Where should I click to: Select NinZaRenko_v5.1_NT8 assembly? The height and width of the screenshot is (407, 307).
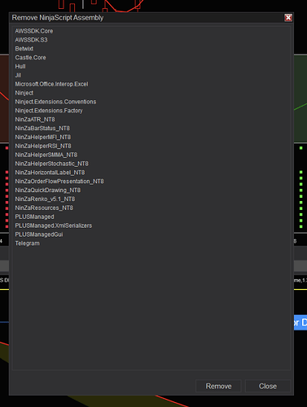click(45, 199)
